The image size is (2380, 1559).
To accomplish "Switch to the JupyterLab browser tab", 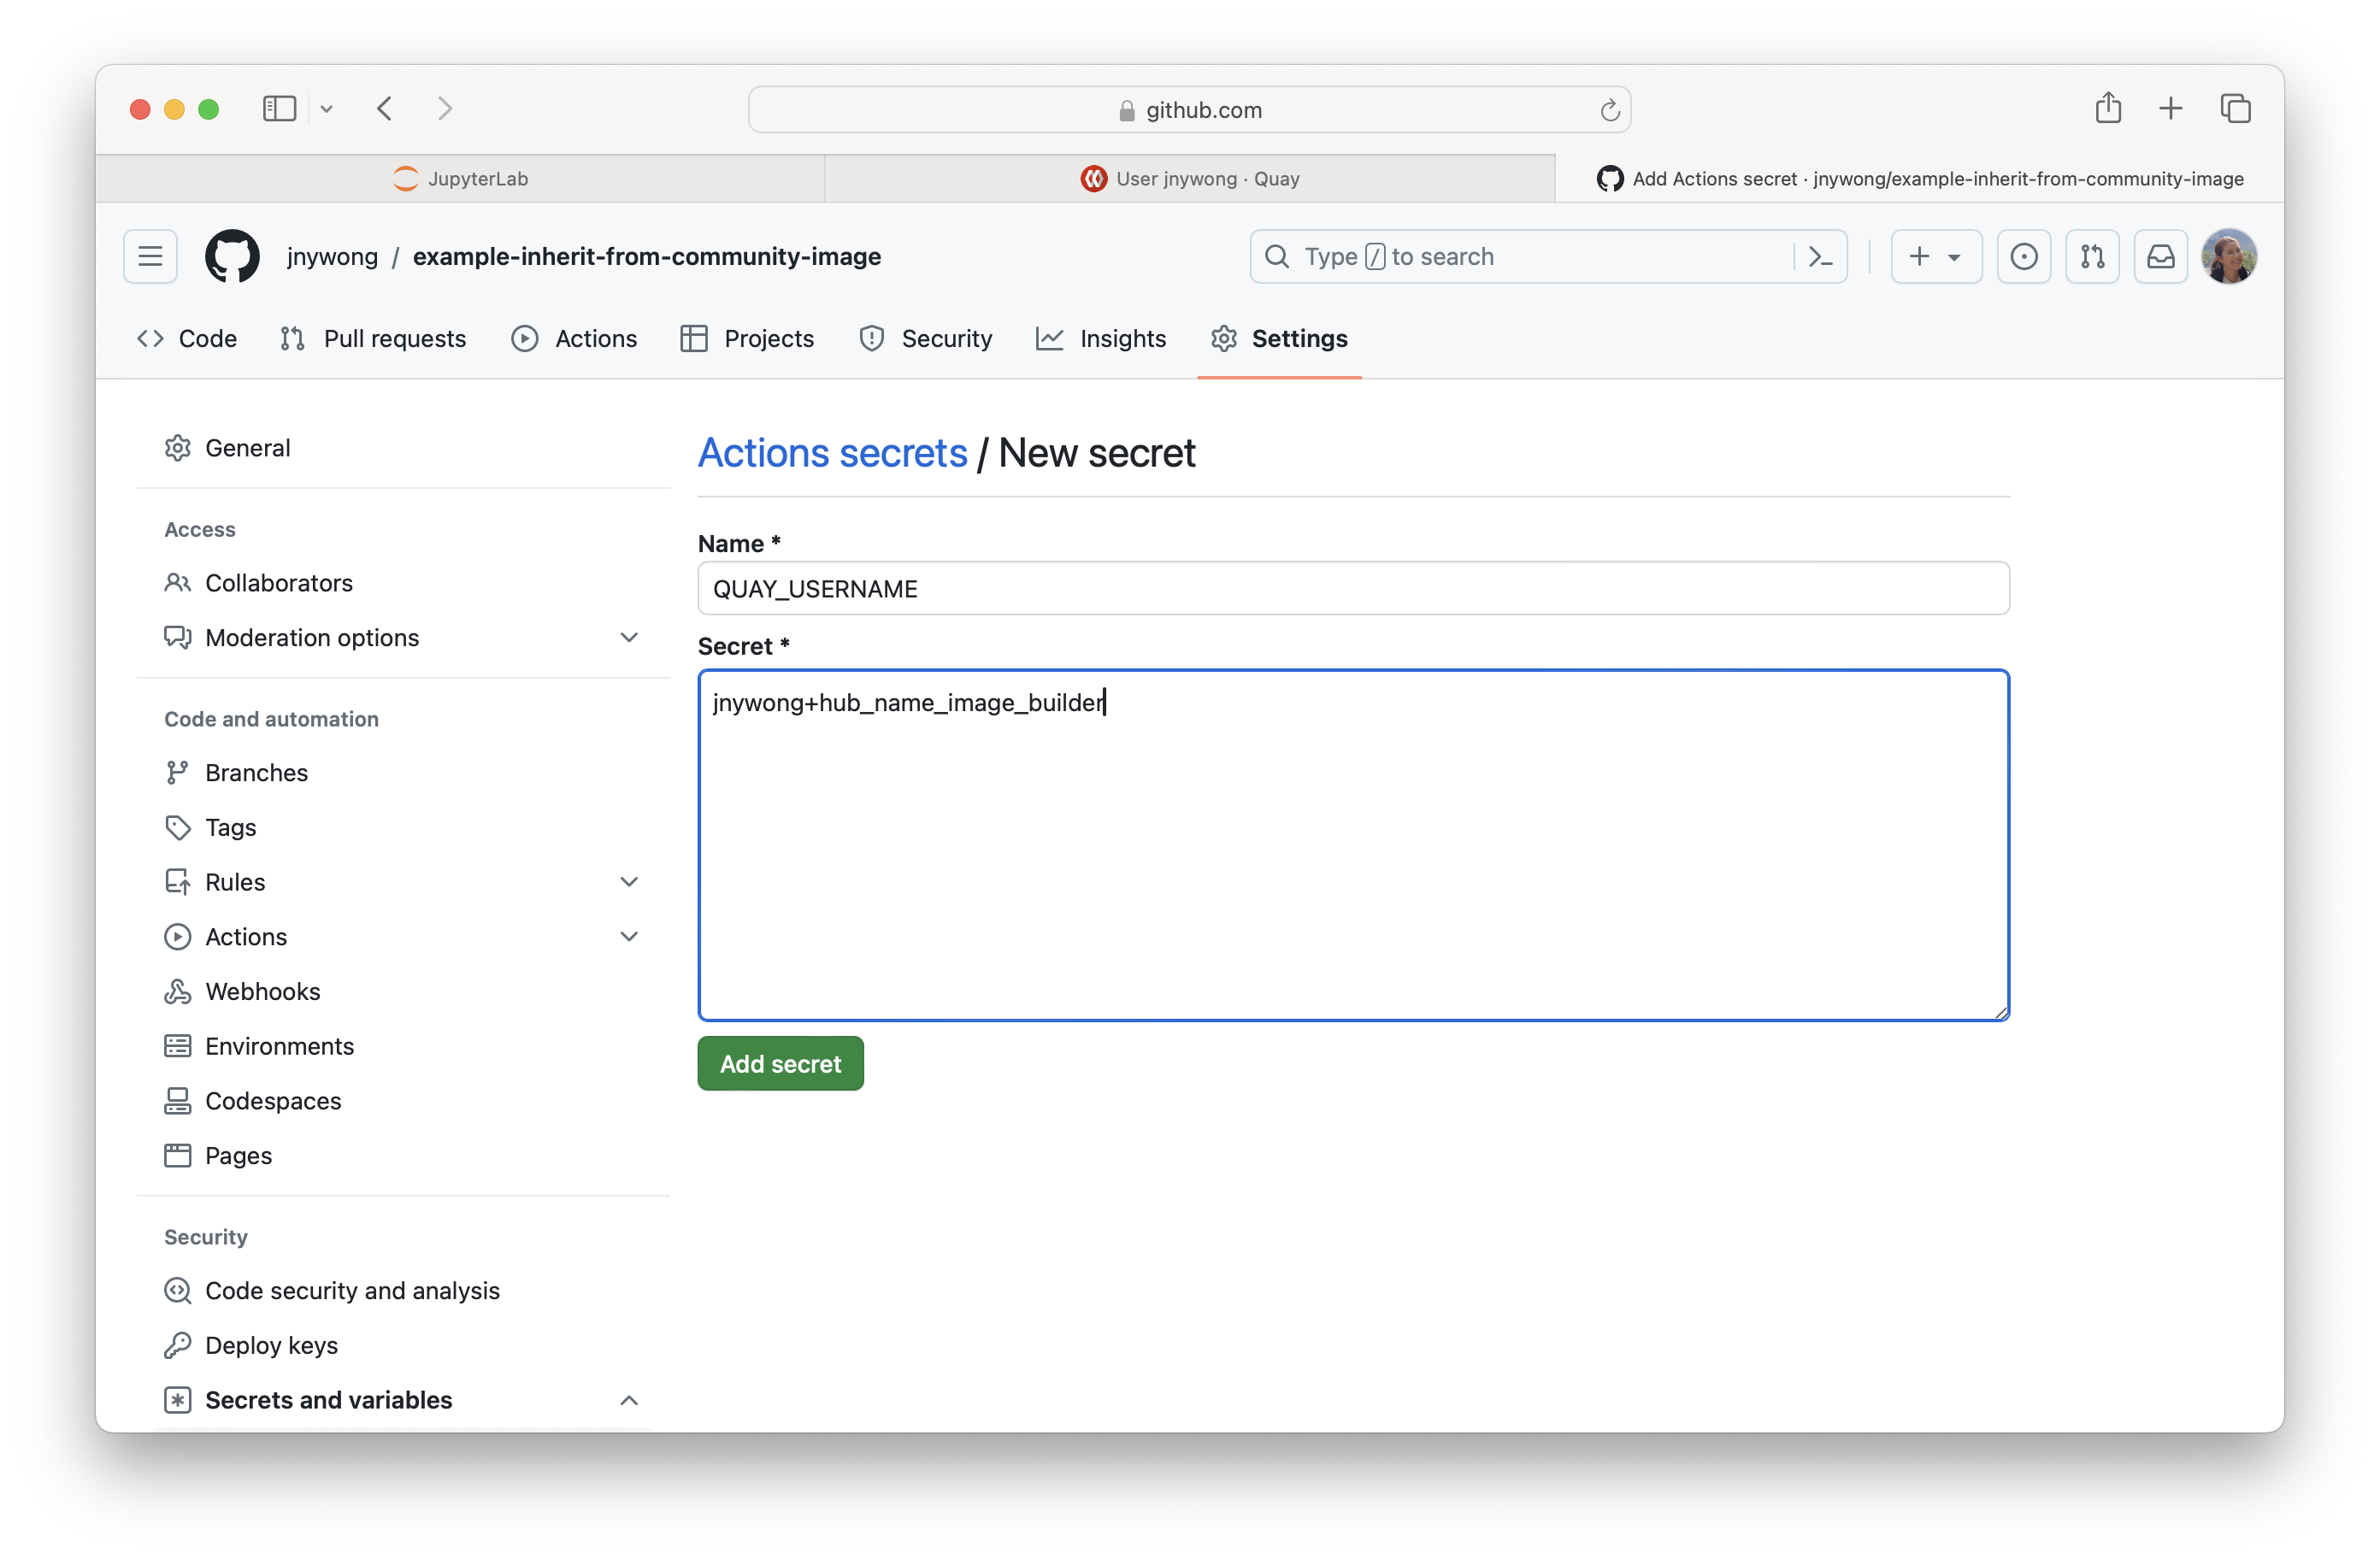I will point(459,178).
